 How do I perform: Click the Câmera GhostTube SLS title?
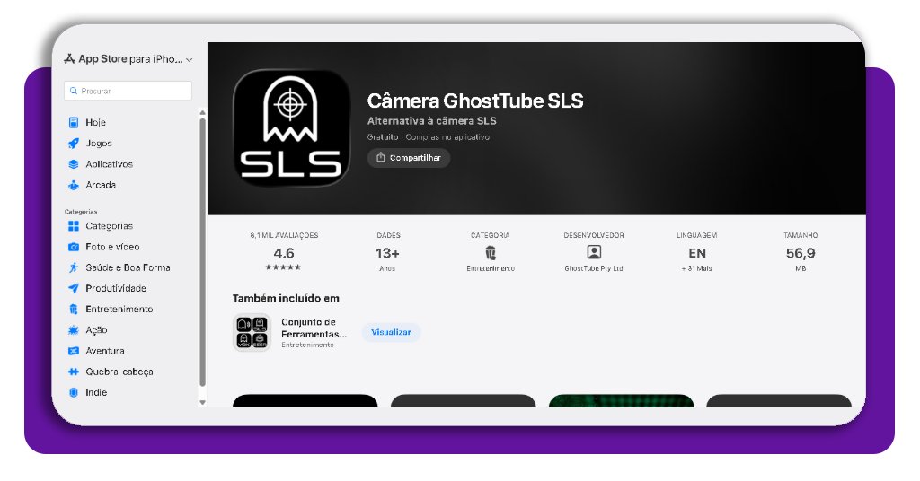475,101
